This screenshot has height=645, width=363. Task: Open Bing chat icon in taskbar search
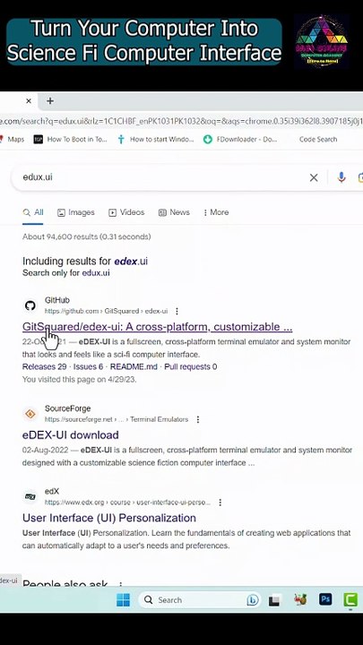[252, 600]
